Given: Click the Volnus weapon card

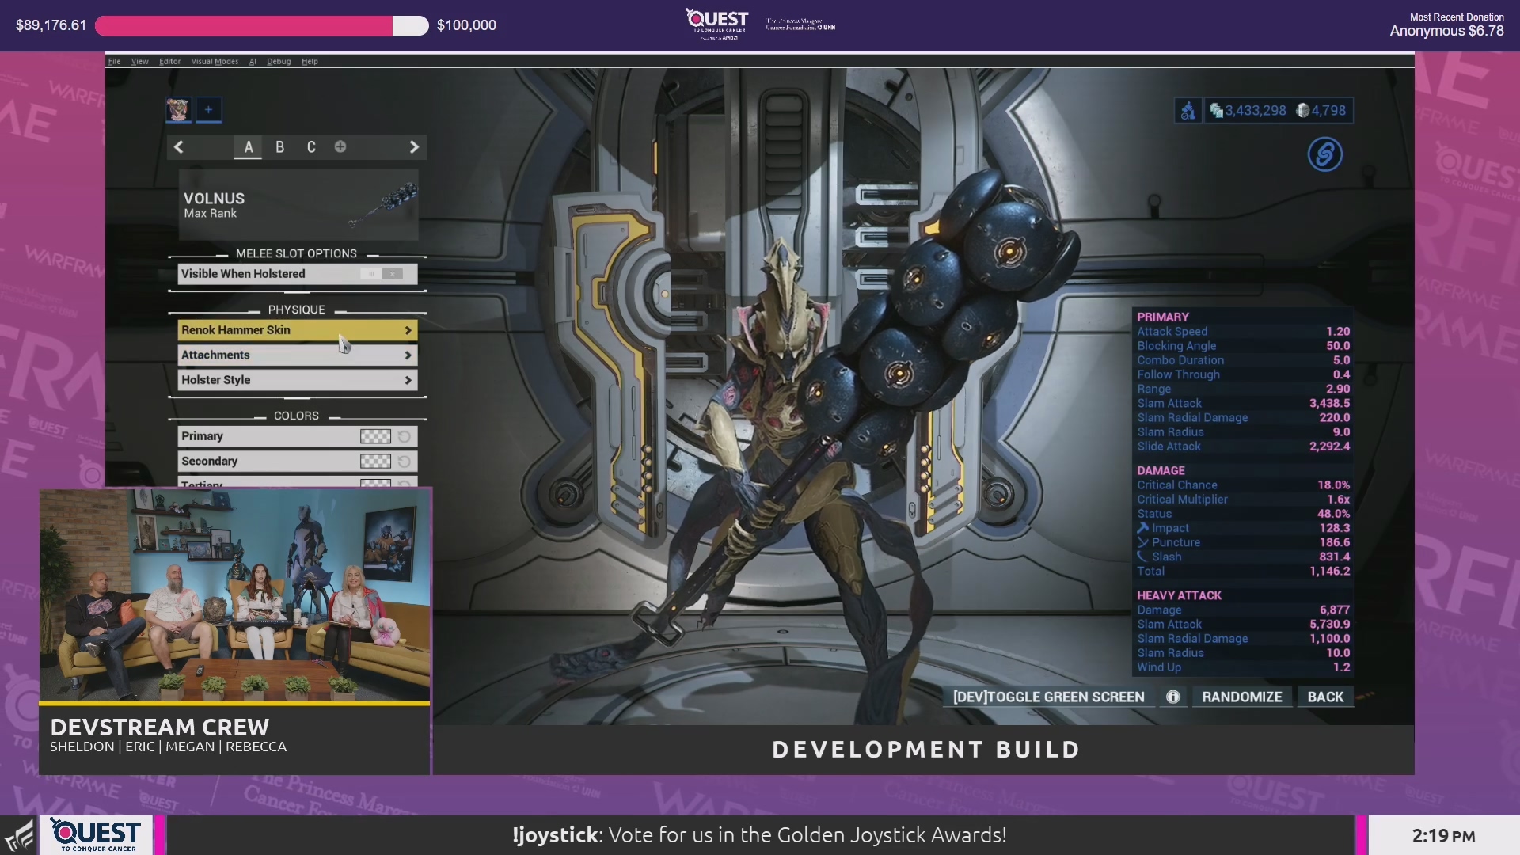Looking at the screenshot, I should coord(298,204).
